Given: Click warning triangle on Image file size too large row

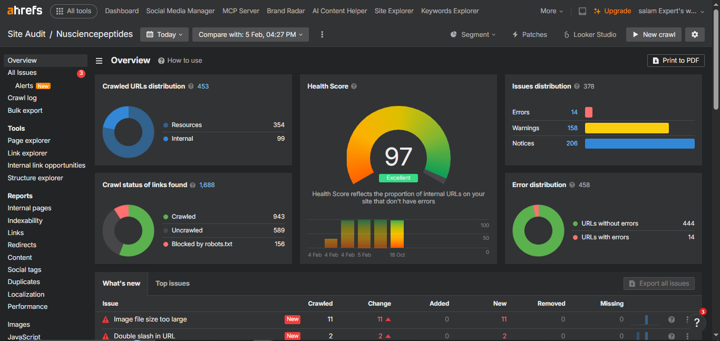Looking at the screenshot, I should [106, 319].
